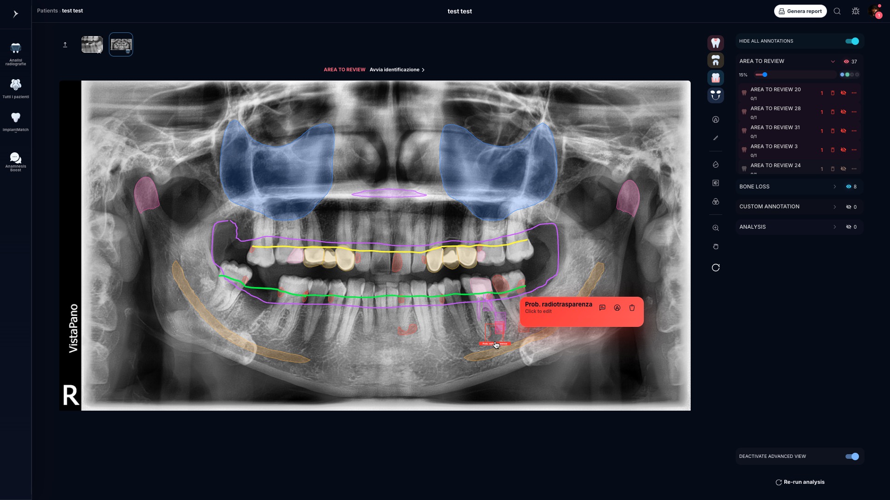Expand the Analysis section

835,227
